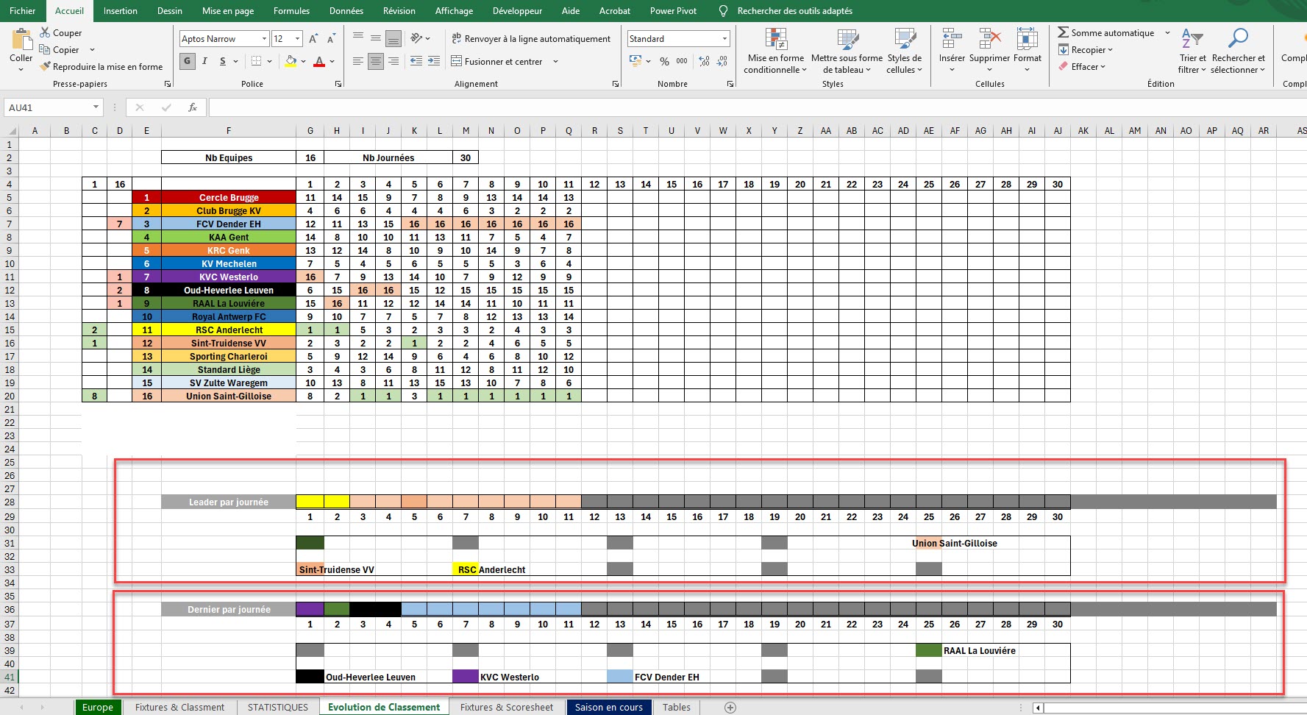Open Mise en forme conditionnelle
The image size is (1307, 715).
click(x=775, y=50)
